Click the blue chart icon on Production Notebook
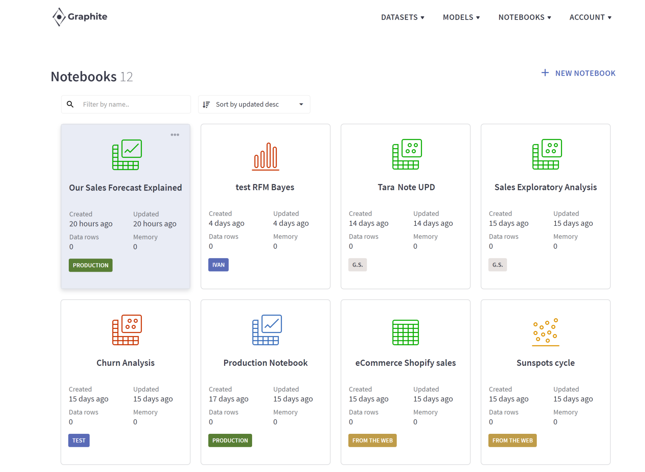Screen dimensions: 645x472 pos(266,330)
